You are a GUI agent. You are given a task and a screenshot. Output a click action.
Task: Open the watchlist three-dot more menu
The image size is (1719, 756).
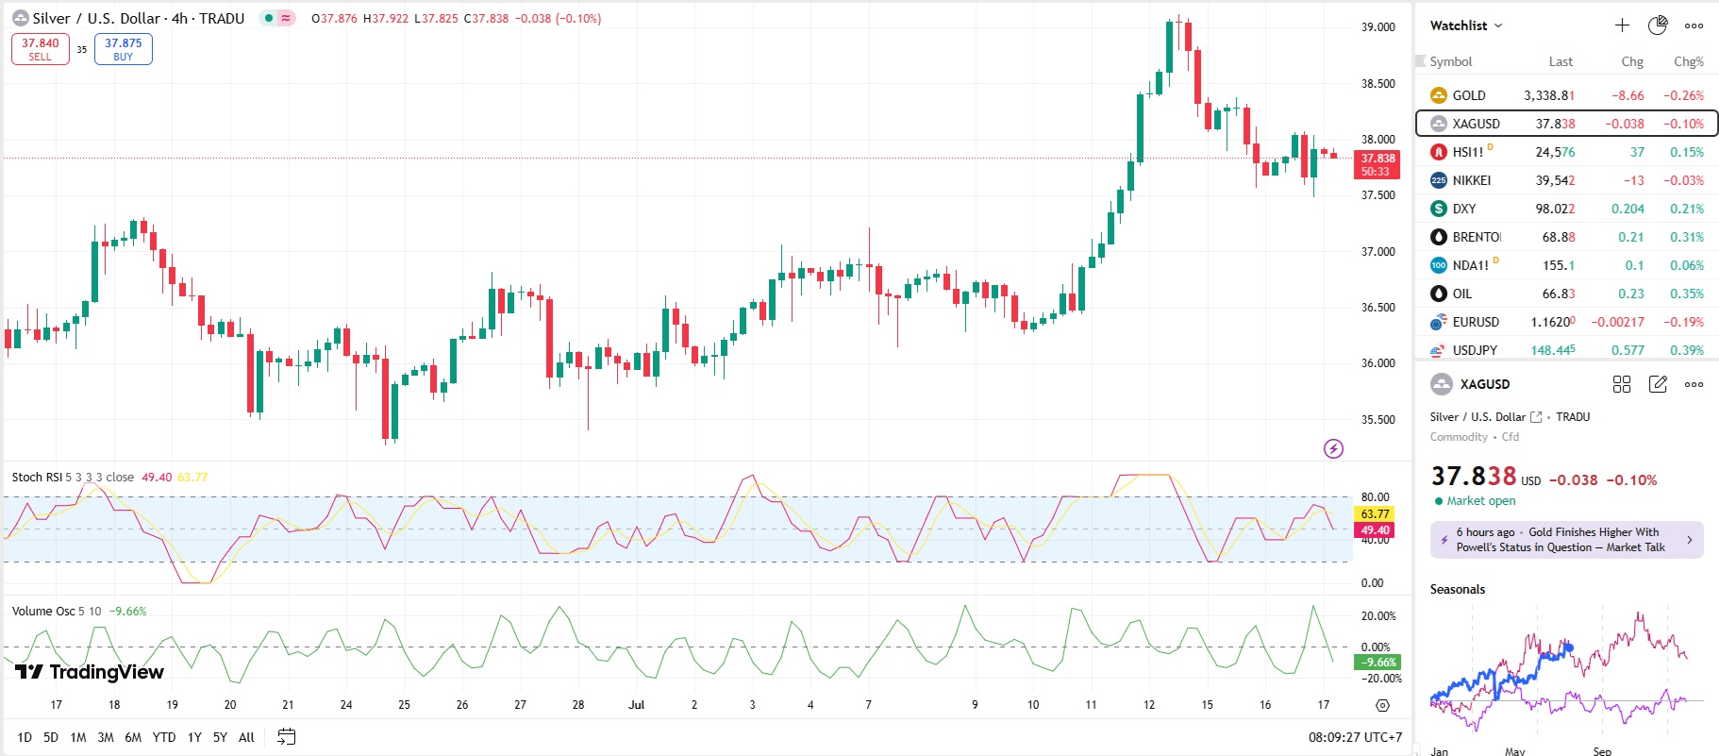pyautogui.click(x=1694, y=25)
